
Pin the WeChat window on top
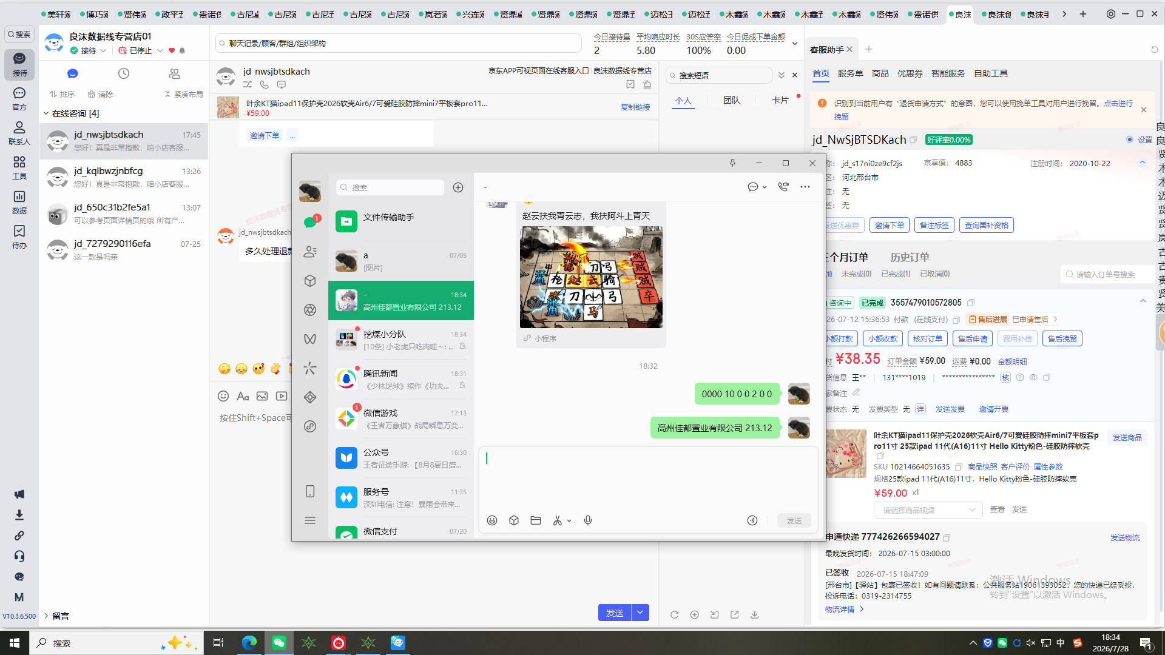tap(732, 163)
